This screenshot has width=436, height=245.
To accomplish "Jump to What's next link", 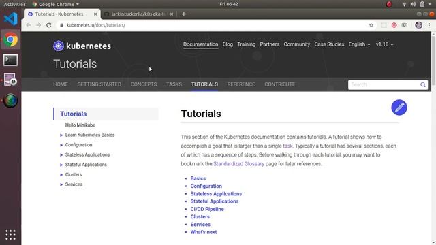I will pos(203,232).
